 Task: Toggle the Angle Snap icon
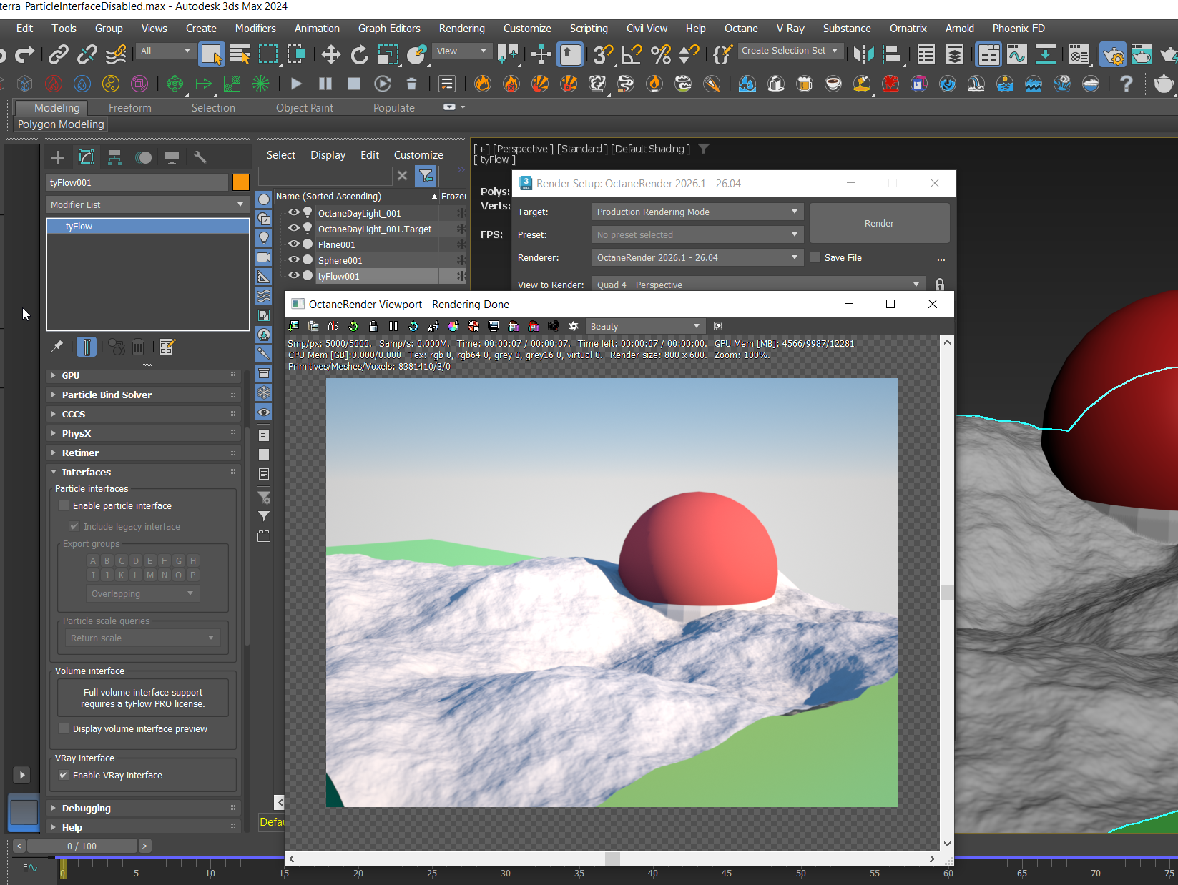pyautogui.click(x=632, y=54)
